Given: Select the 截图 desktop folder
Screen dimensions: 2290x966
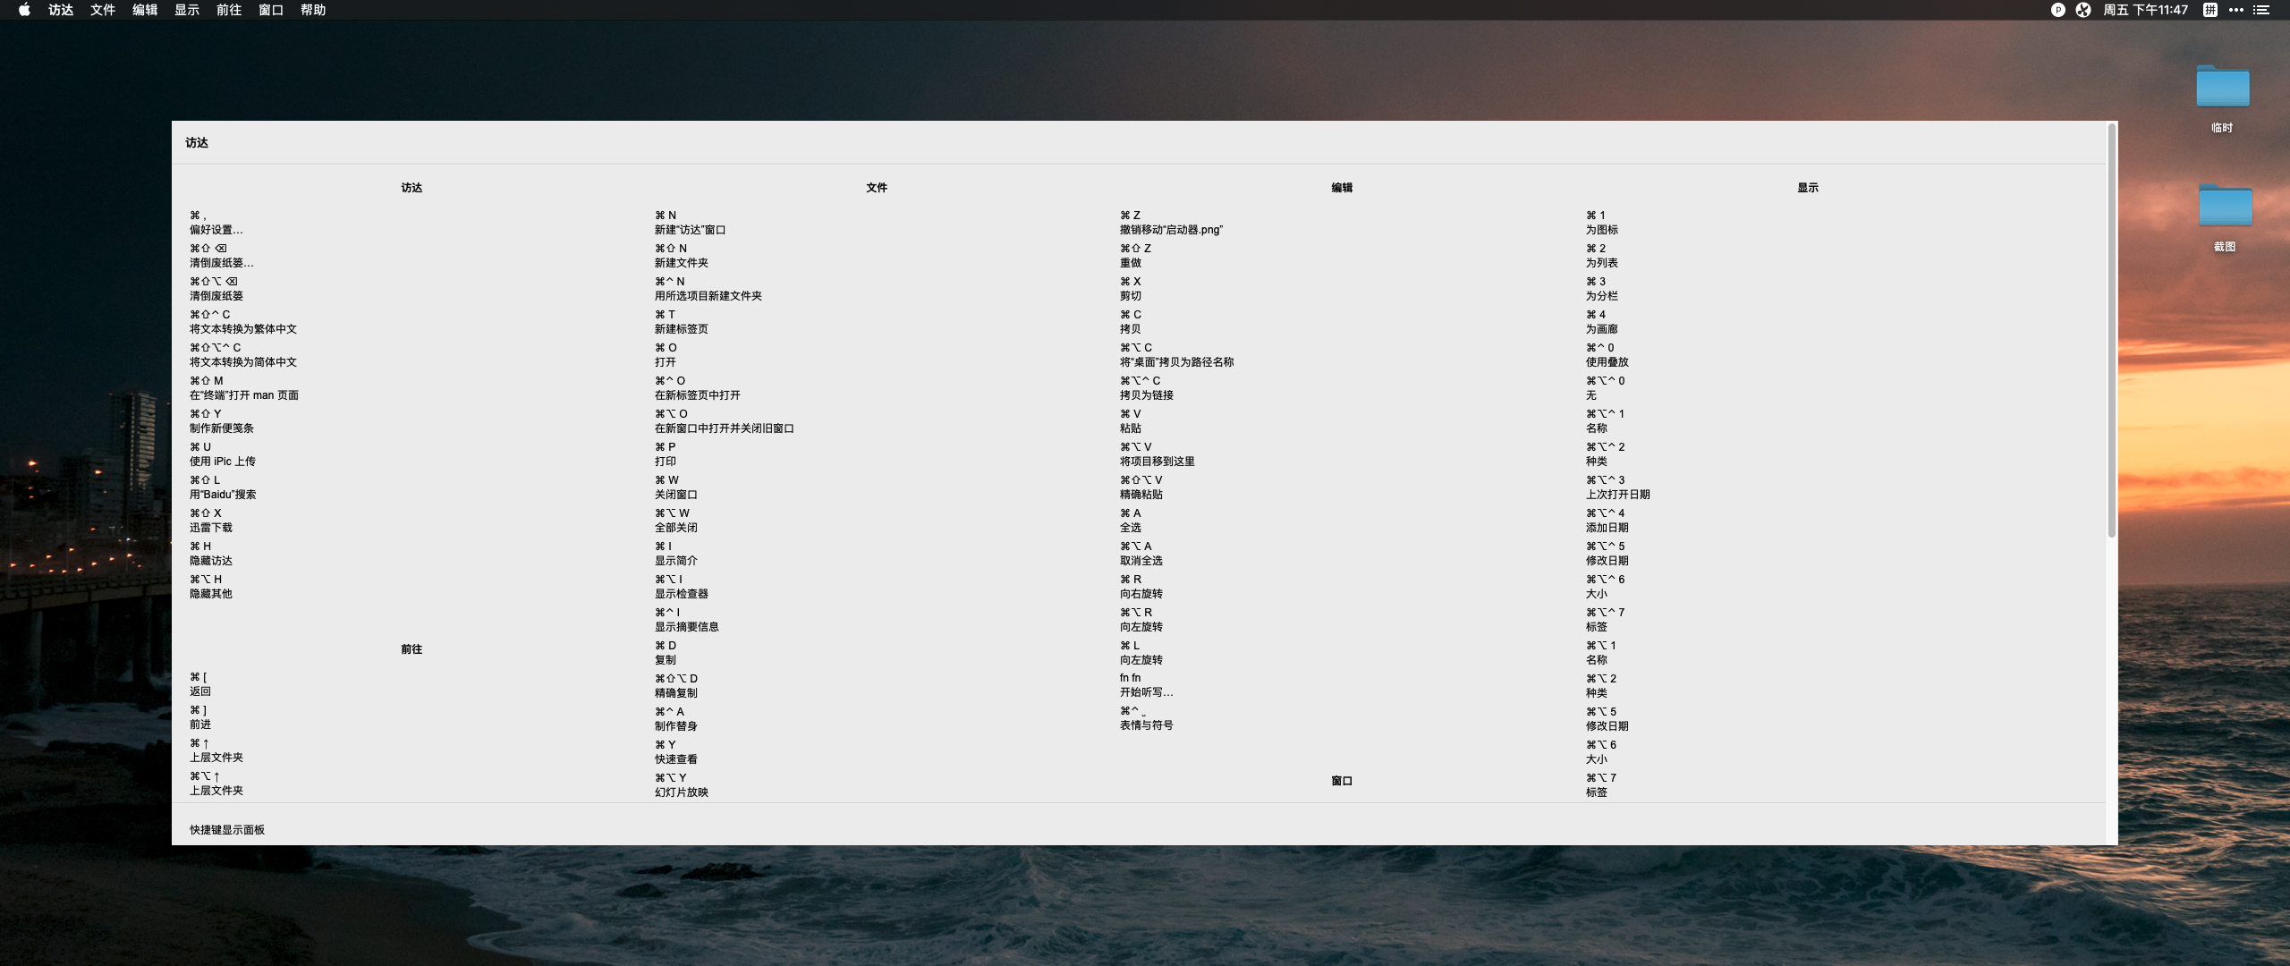Looking at the screenshot, I should click(2225, 207).
